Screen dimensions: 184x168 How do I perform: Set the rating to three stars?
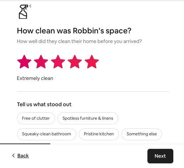coord(58,62)
